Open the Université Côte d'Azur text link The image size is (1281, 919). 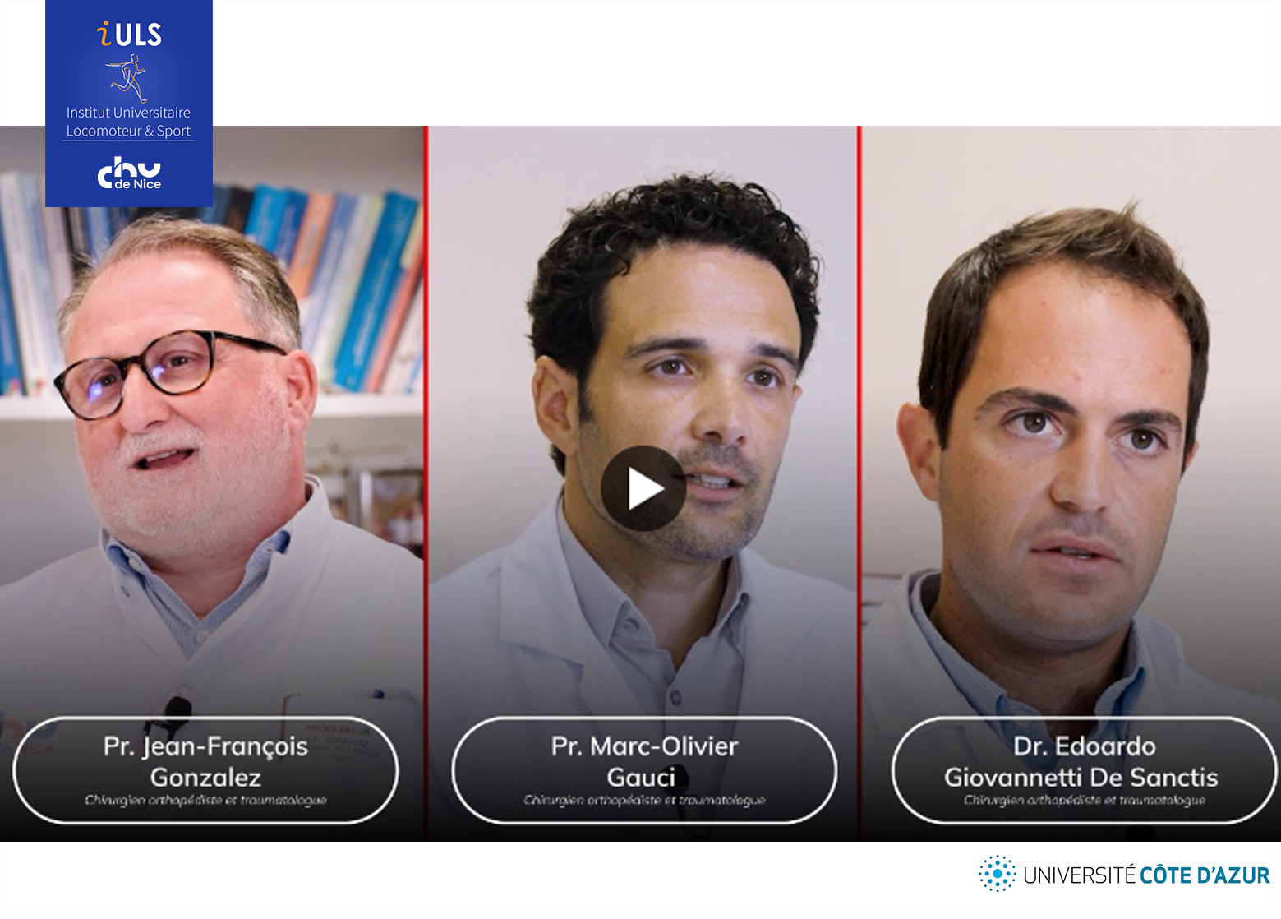pyautogui.click(x=1146, y=875)
